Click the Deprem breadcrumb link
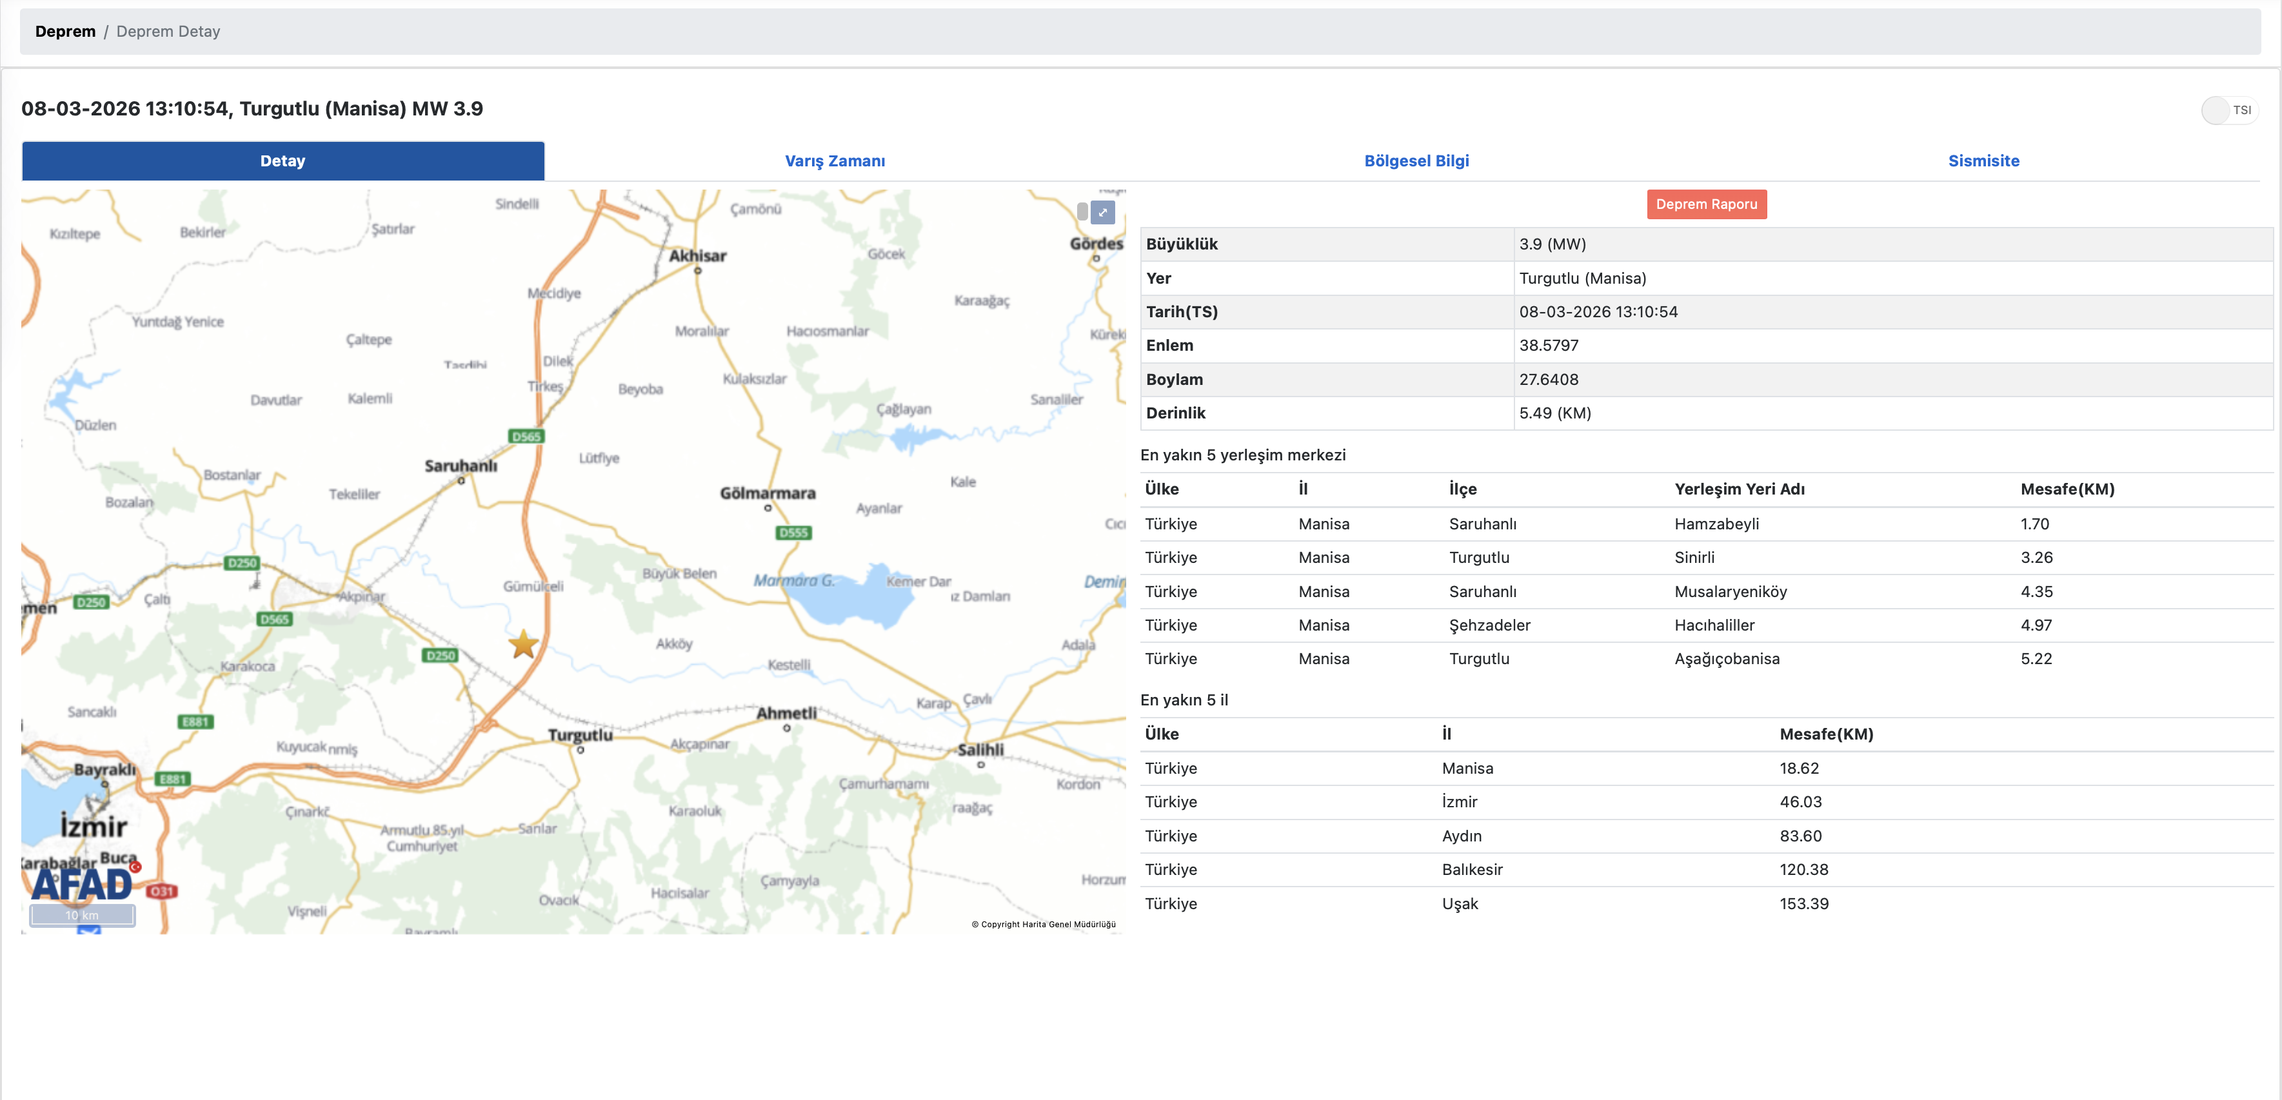The image size is (2282, 1100). click(x=64, y=32)
